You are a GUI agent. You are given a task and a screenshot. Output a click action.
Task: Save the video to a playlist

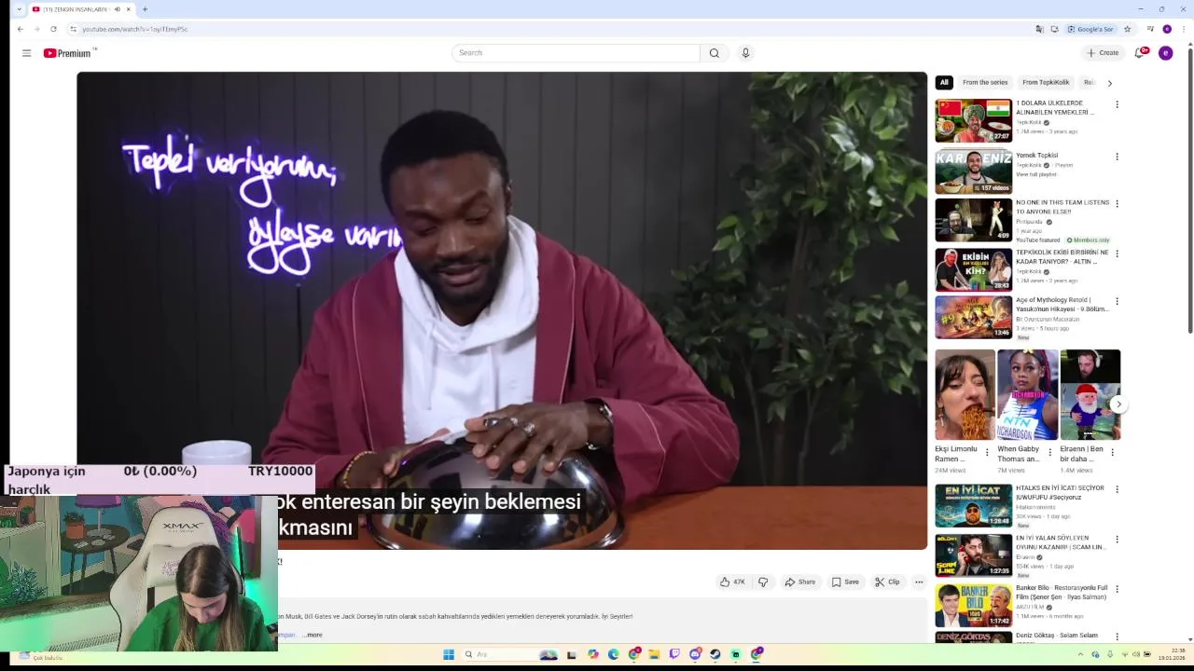845,582
